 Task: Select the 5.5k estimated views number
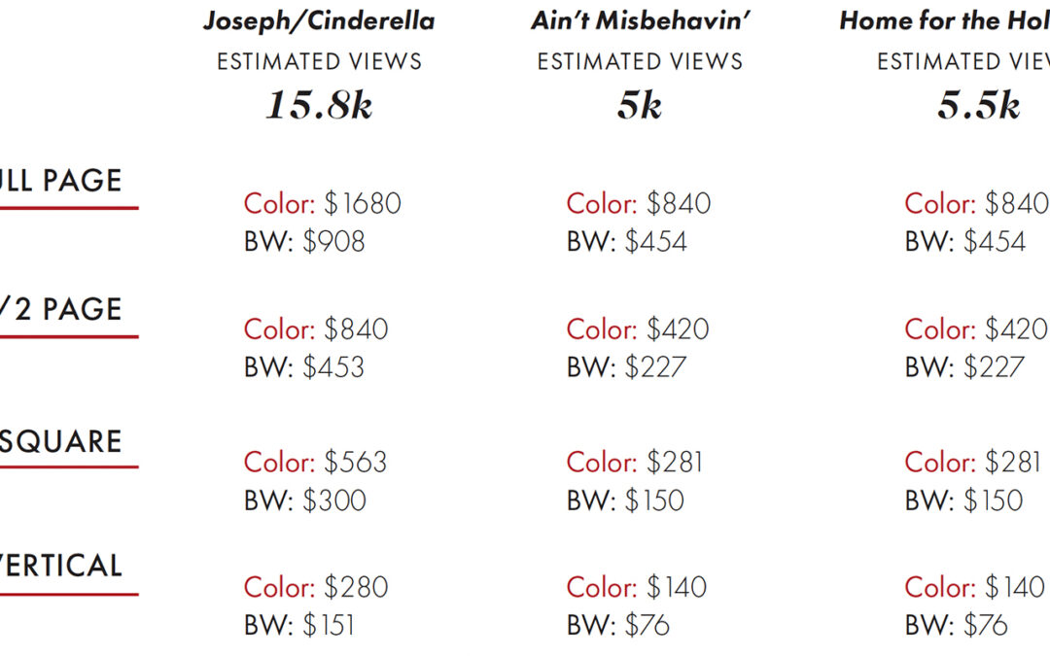pyautogui.click(x=978, y=105)
